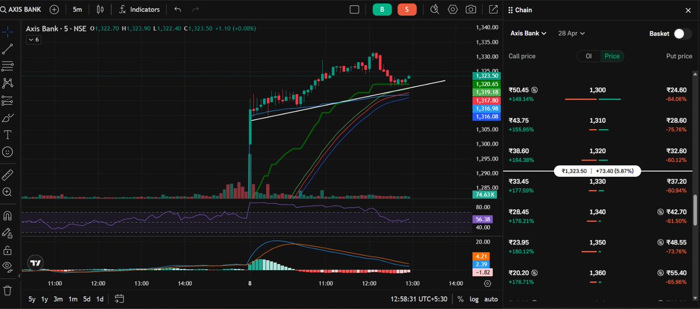Toggle lock all drawings padlock

pyautogui.click(x=8, y=250)
